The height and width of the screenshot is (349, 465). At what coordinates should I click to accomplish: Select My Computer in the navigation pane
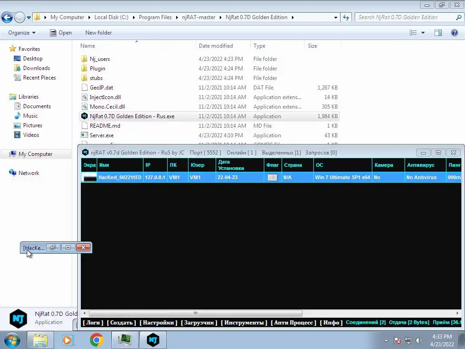(35, 154)
